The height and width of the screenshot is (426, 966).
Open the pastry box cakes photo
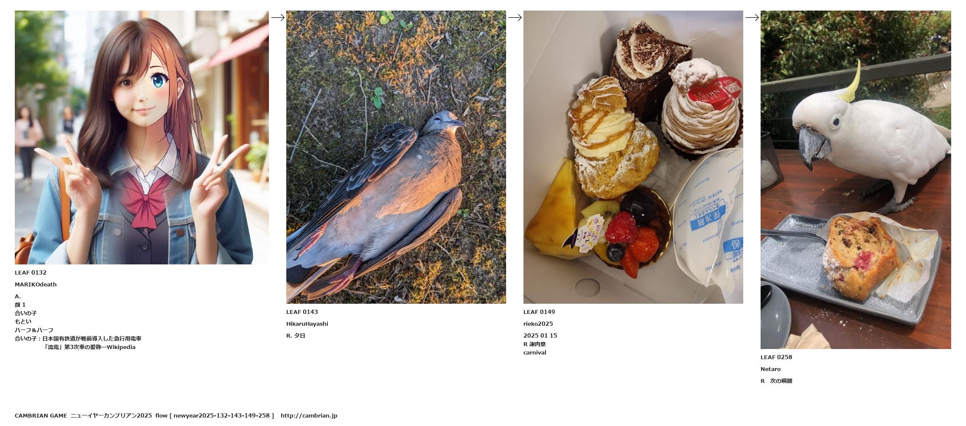(x=633, y=157)
